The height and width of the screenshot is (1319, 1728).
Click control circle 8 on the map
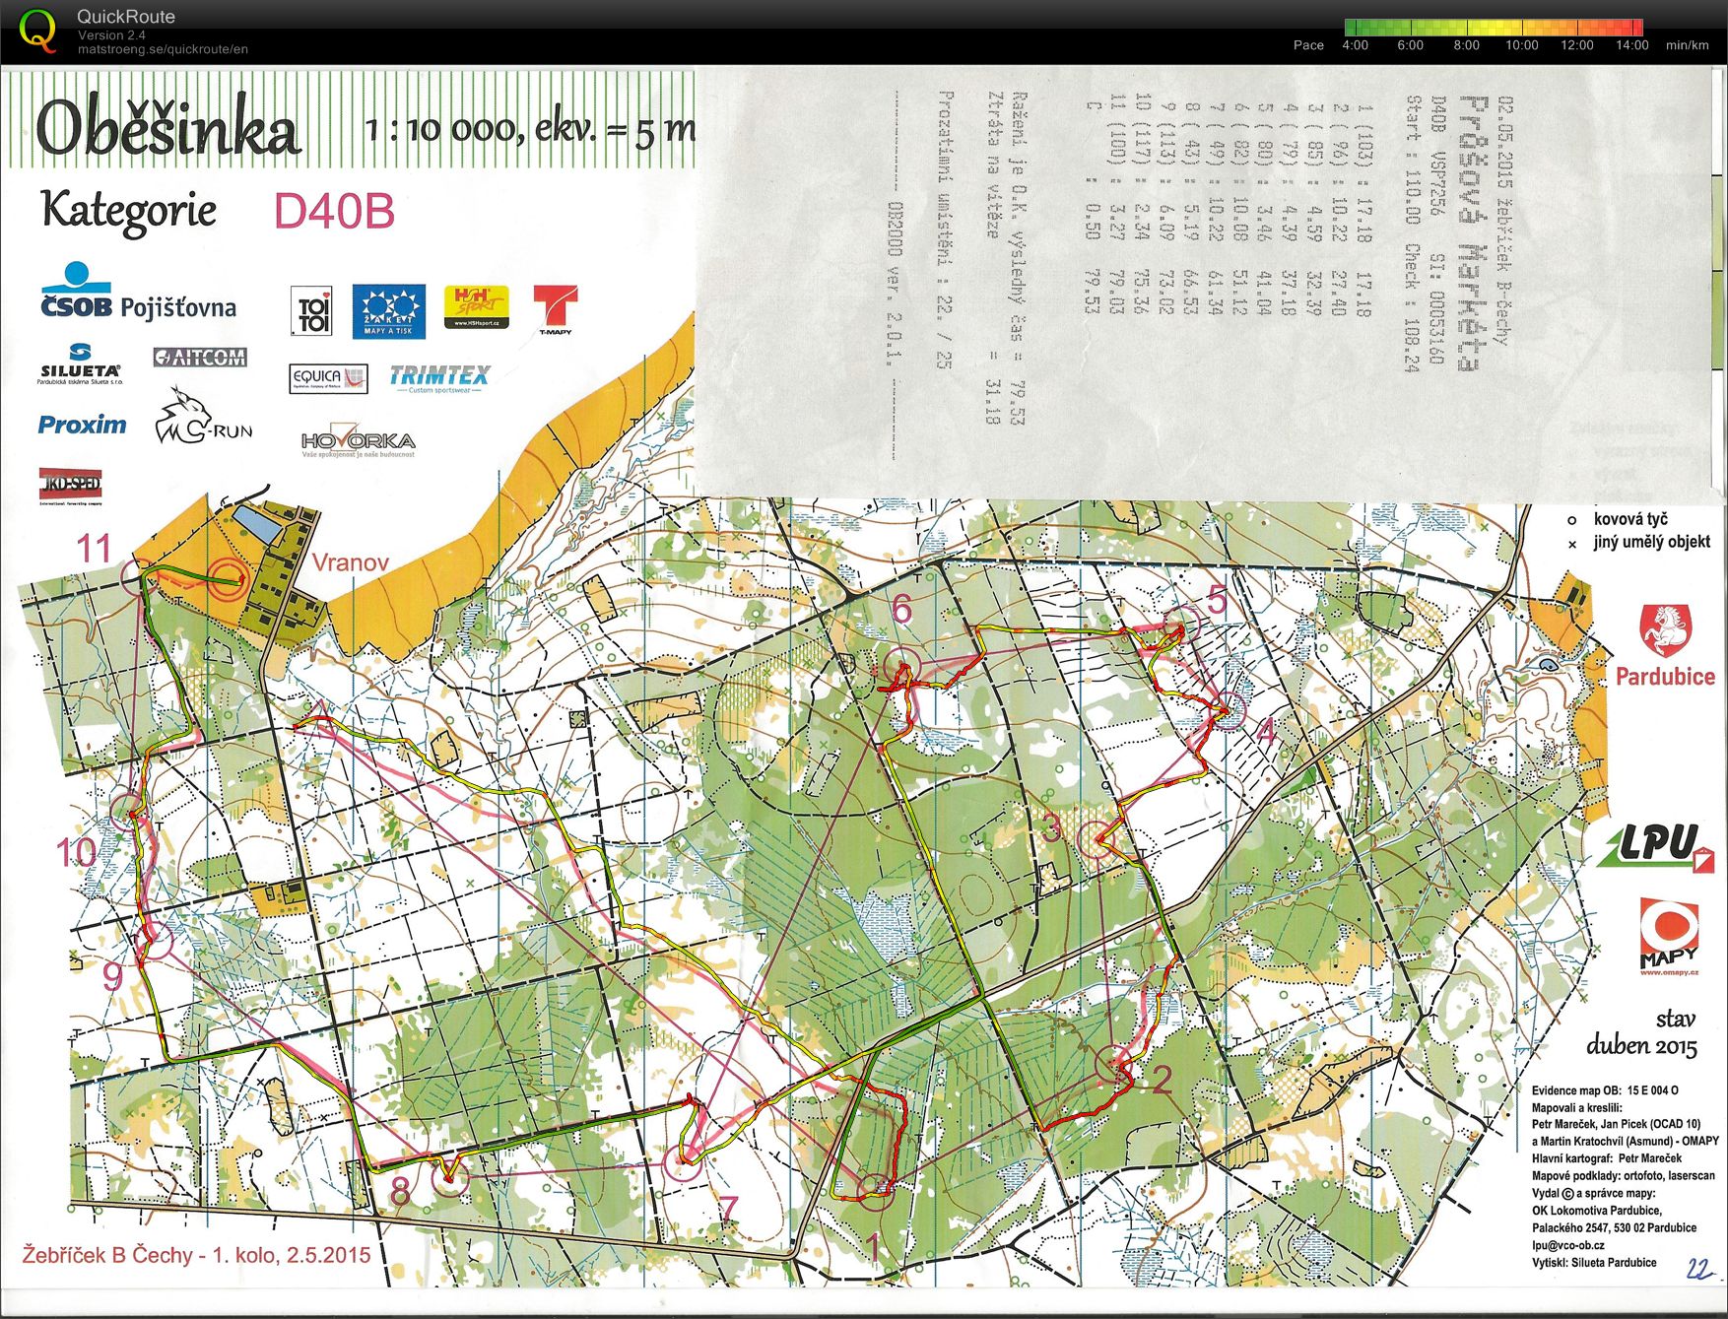point(450,1176)
